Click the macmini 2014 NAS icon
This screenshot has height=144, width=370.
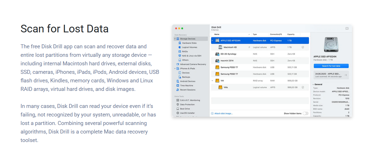click(217, 60)
